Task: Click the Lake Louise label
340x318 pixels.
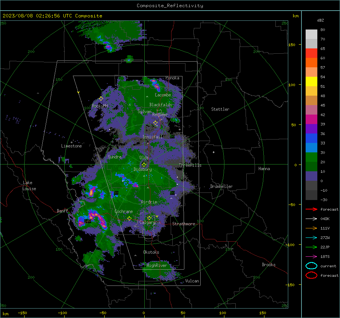Action: (x=29, y=186)
